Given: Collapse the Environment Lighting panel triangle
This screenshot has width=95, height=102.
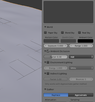Looking at the screenshot, I should pos(45,62).
